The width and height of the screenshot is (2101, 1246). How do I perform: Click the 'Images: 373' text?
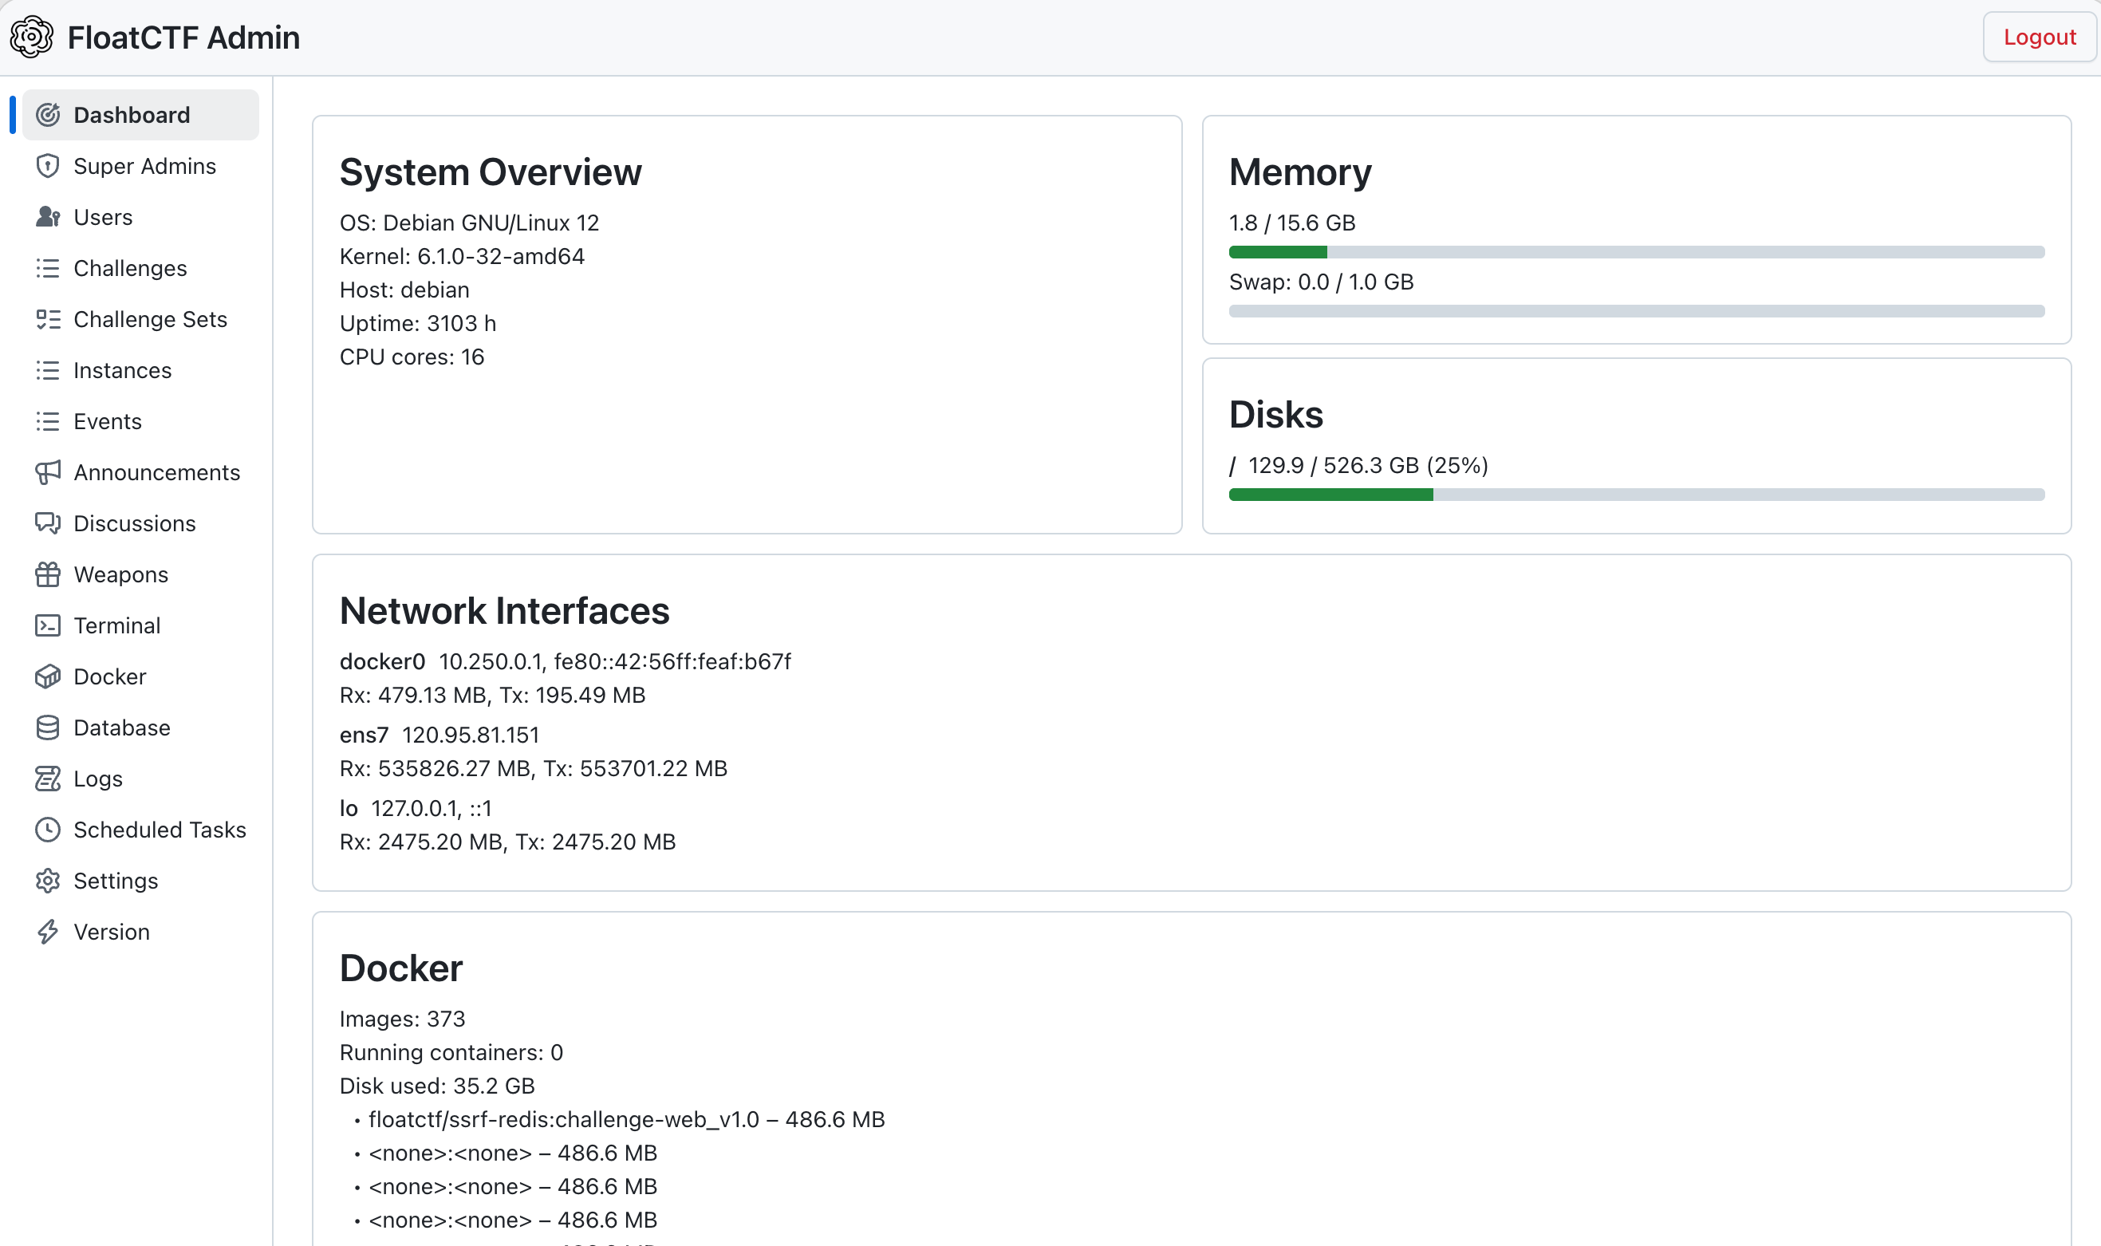pos(402,1019)
